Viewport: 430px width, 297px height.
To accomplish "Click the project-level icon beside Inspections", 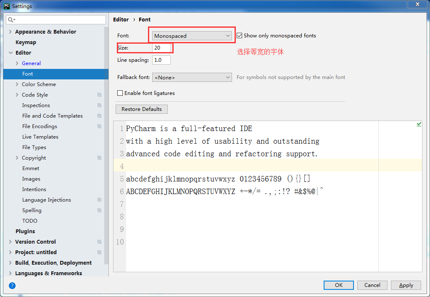I will (x=99, y=105).
